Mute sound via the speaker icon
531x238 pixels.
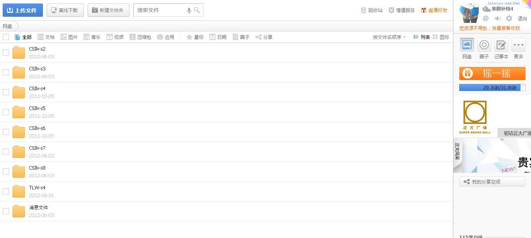497,18
